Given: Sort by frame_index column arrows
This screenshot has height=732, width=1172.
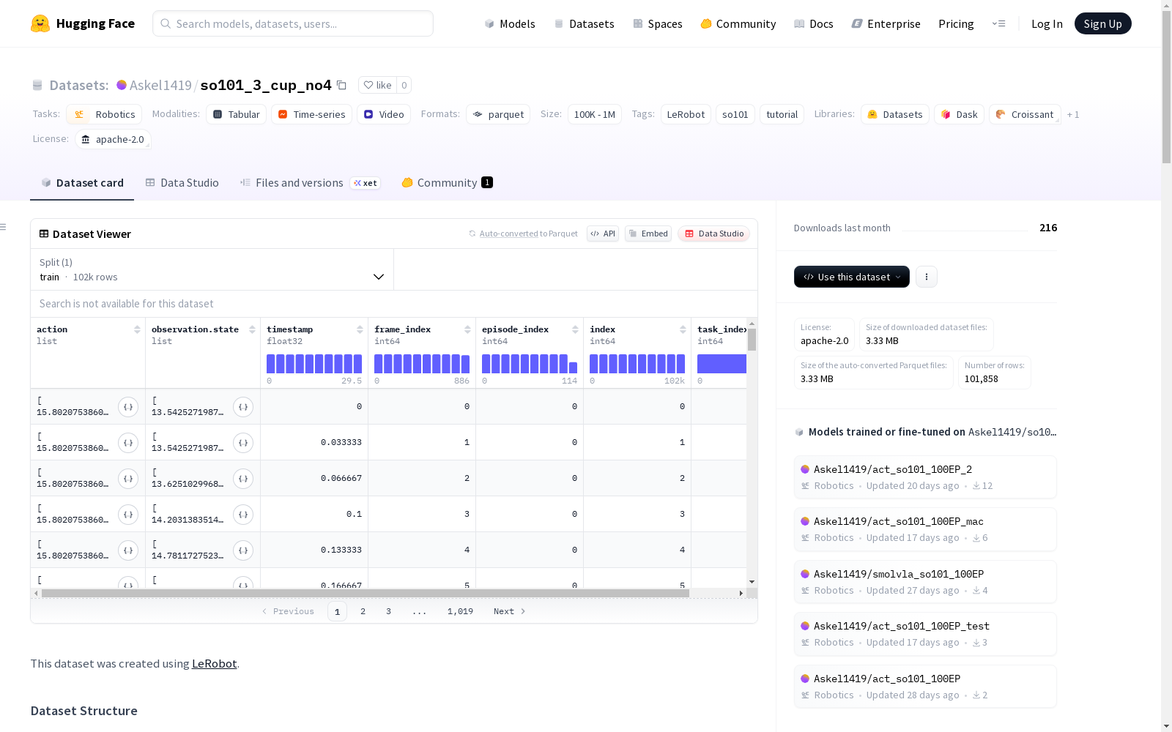Looking at the screenshot, I should [x=467, y=329].
